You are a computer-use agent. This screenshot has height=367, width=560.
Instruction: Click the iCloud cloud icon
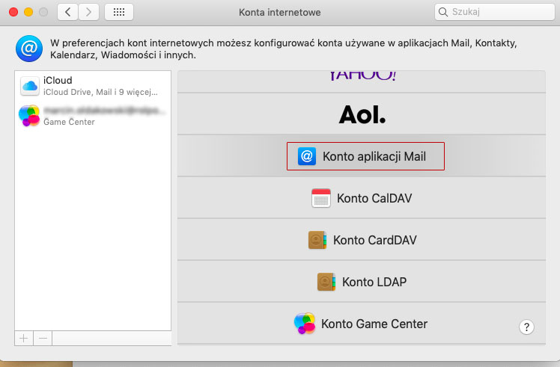(30, 86)
